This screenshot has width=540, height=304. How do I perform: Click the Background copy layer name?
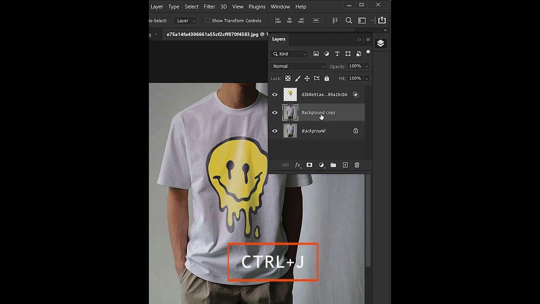tap(318, 113)
